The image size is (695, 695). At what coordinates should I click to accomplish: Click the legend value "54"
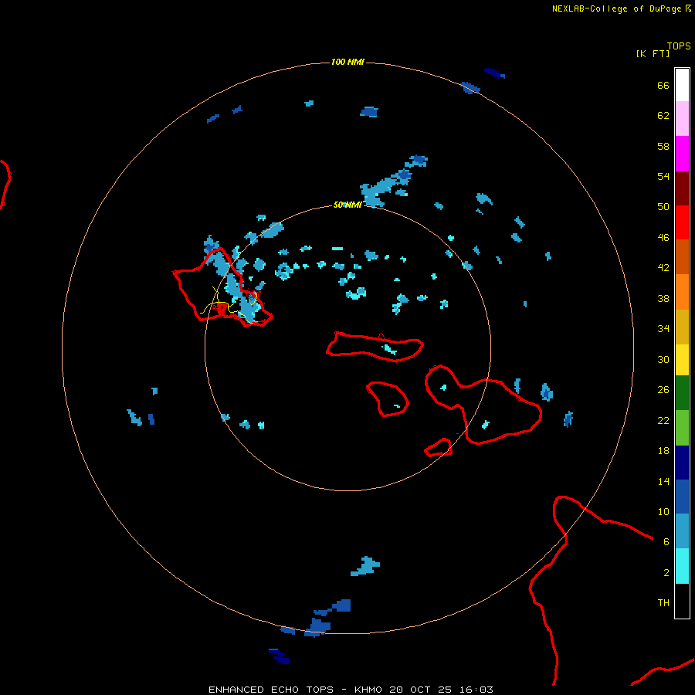[663, 176]
